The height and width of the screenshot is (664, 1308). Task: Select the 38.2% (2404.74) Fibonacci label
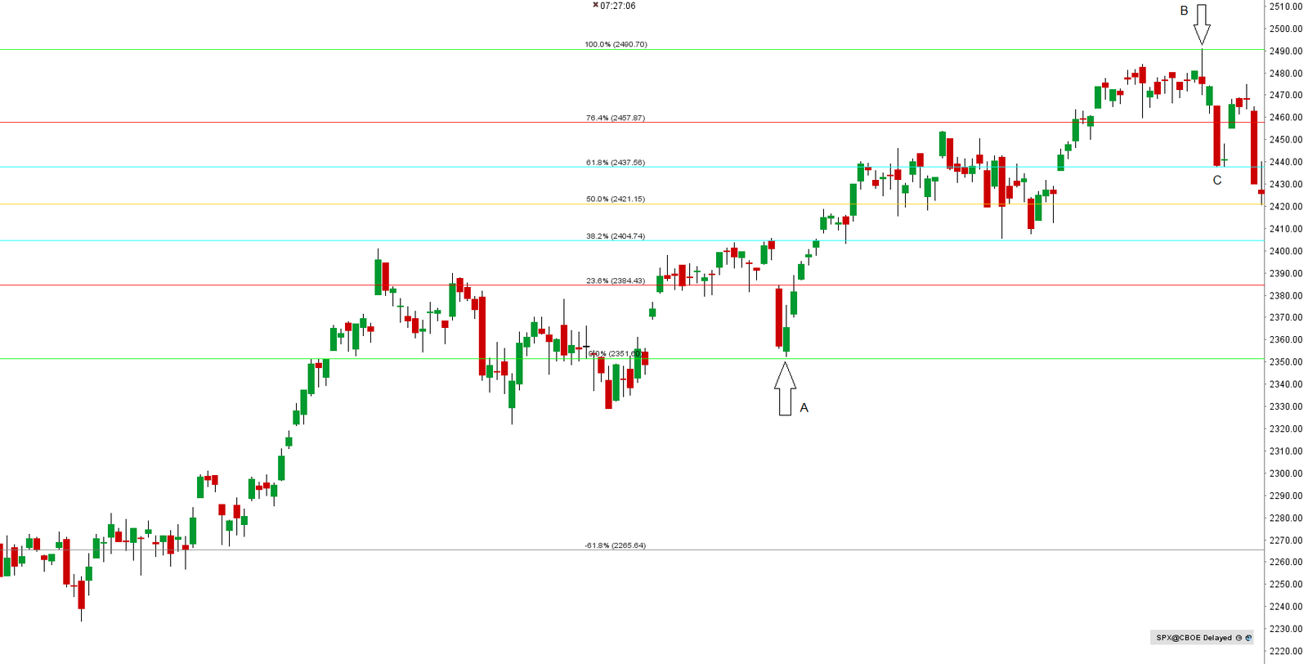point(615,236)
